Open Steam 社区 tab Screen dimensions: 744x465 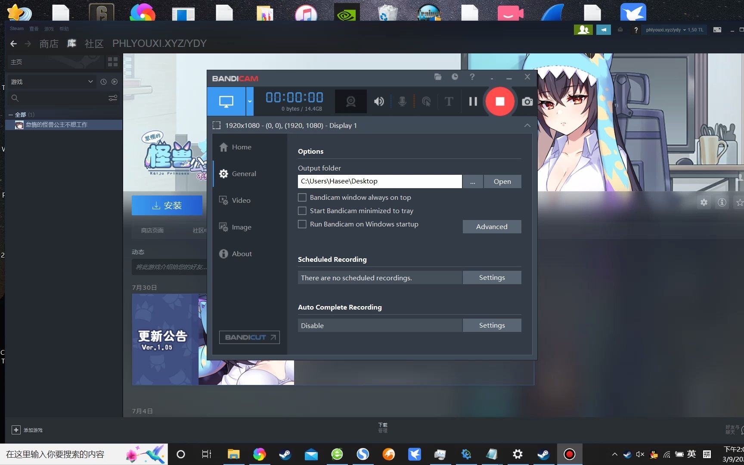click(x=94, y=43)
